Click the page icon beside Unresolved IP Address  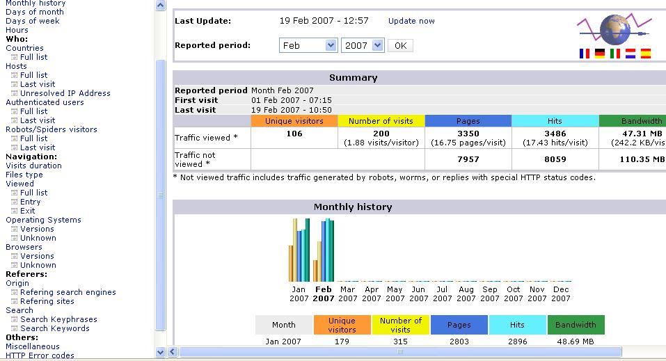tap(14, 93)
